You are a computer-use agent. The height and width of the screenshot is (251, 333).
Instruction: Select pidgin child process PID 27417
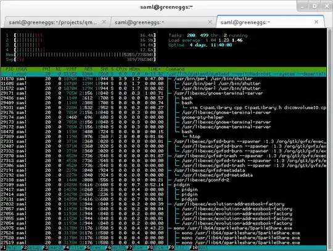click(163, 189)
